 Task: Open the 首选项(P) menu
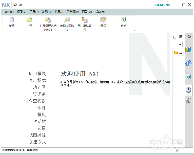point(72,12)
